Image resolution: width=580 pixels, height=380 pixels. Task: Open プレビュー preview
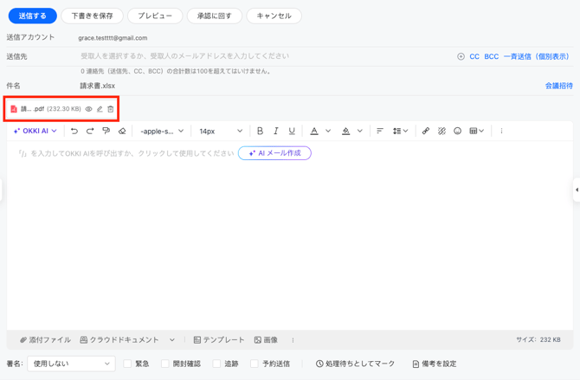tap(155, 16)
